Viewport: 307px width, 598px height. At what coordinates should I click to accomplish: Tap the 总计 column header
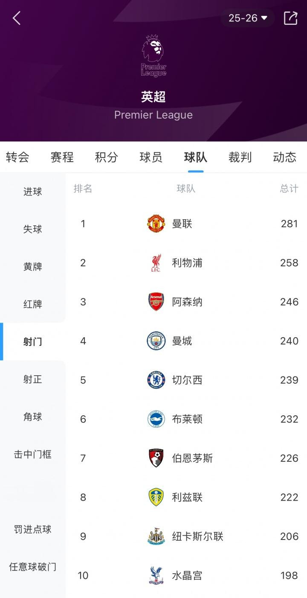[289, 189]
